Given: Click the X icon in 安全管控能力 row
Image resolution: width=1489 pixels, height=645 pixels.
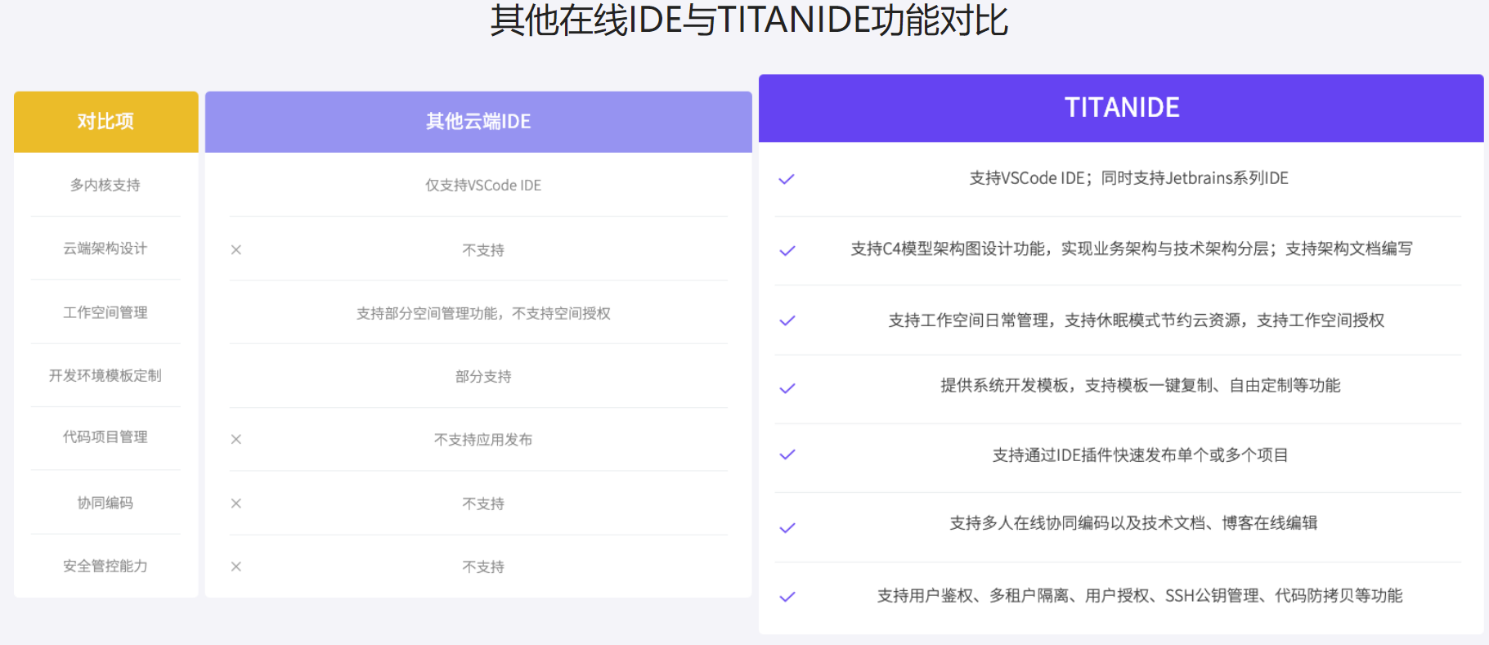Looking at the screenshot, I should coord(236,567).
